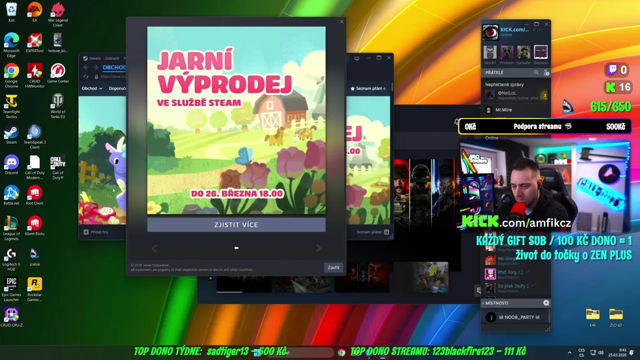The height and width of the screenshot is (360, 640).
Task: Open World of Tanks EU icon
Action: 57,106
